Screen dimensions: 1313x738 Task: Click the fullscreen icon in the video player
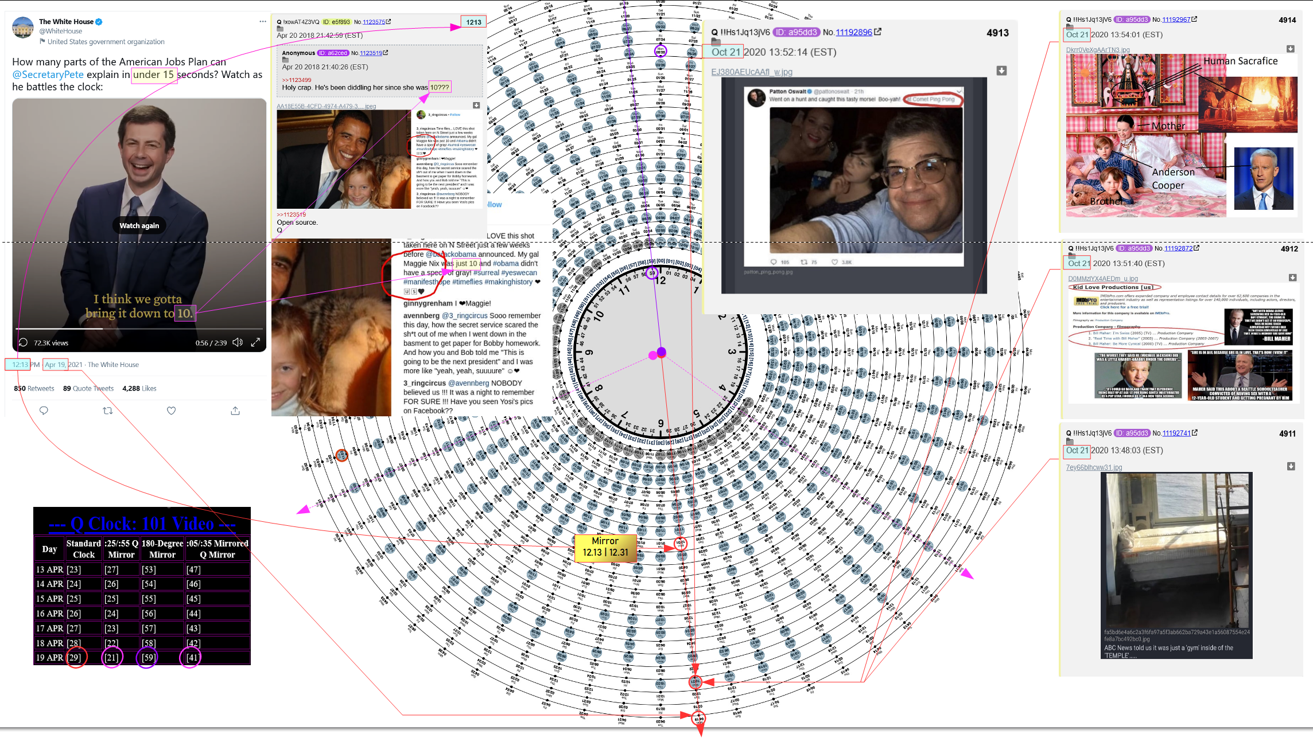pos(256,342)
